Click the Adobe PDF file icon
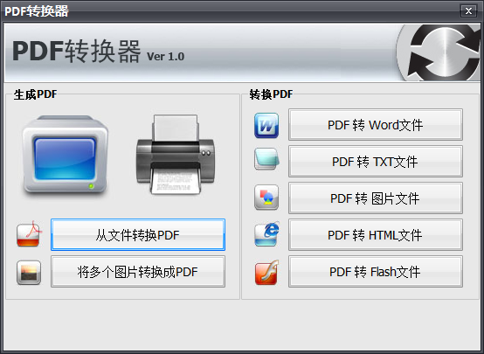 pos(29,234)
